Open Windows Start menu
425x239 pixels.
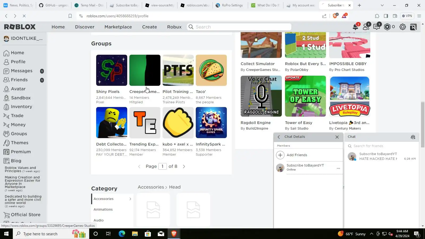[6, 234]
